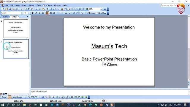This screenshot has height=107, width=190.
Task: Click the notes area to add notes
Action: tap(109, 92)
